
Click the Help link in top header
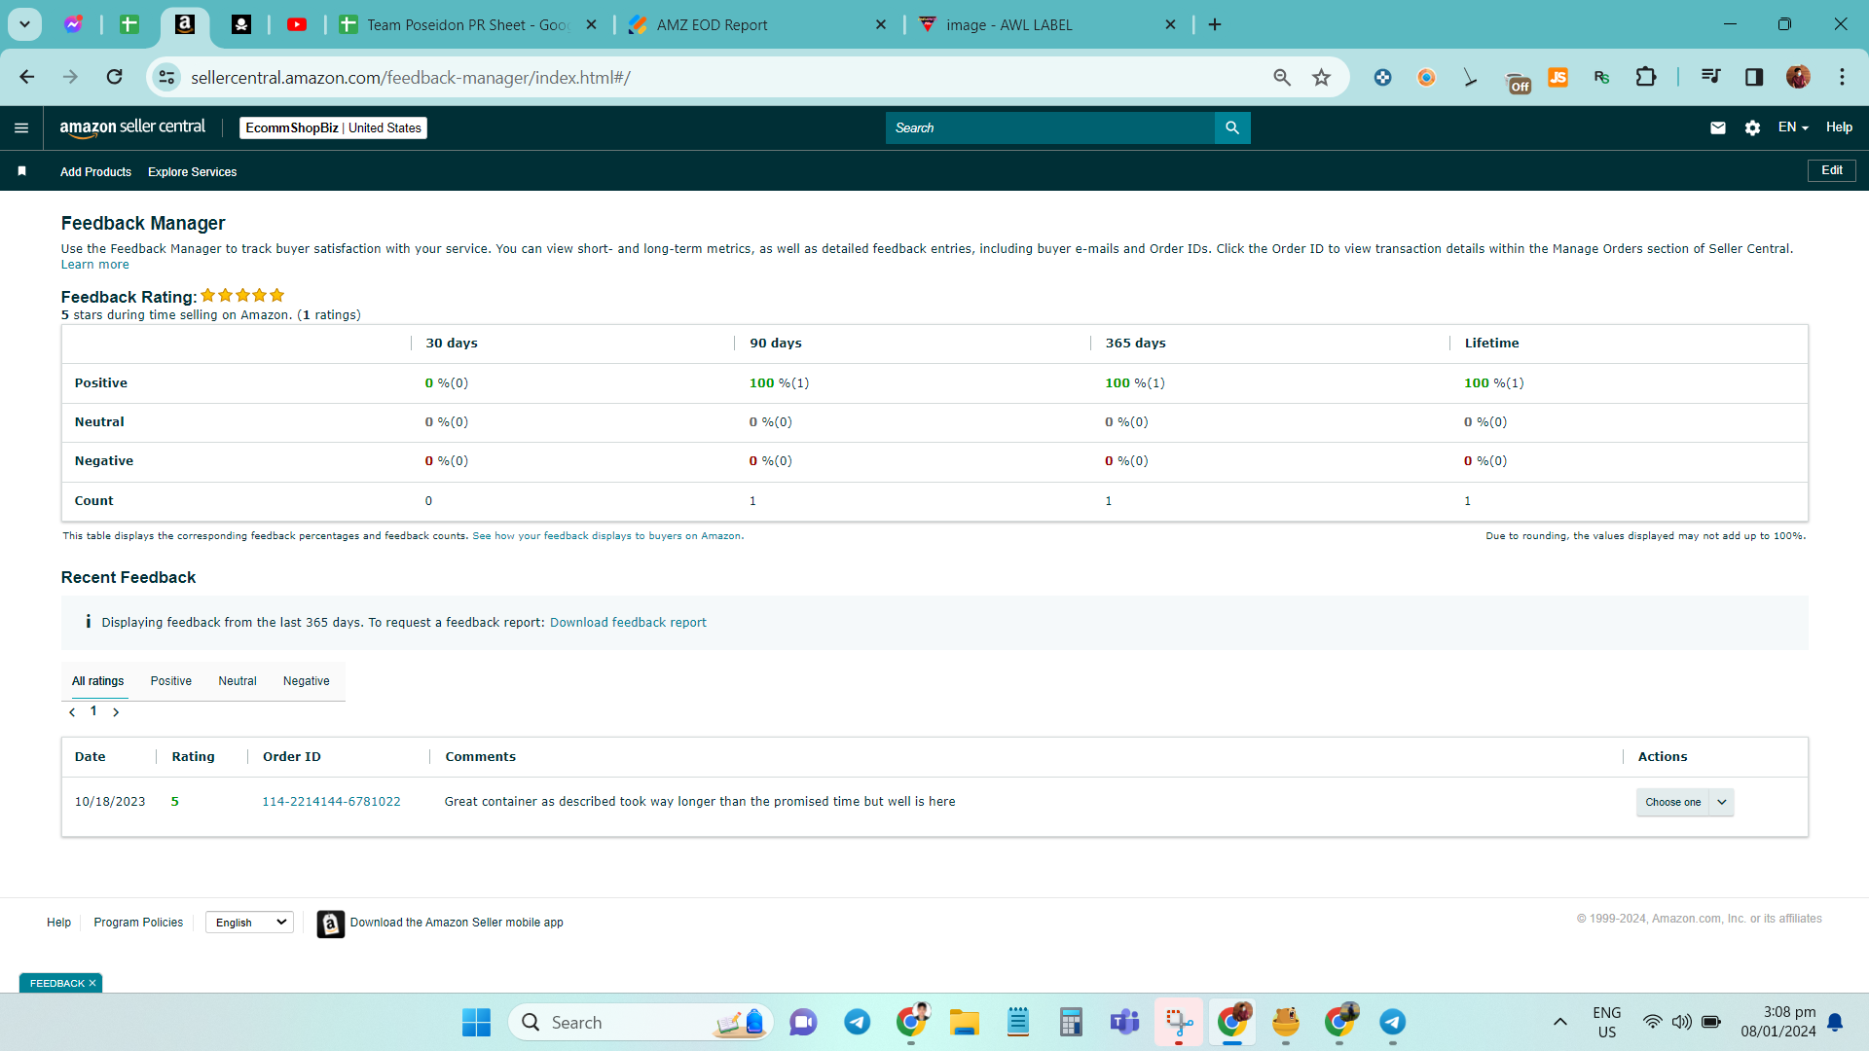click(x=1839, y=127)
